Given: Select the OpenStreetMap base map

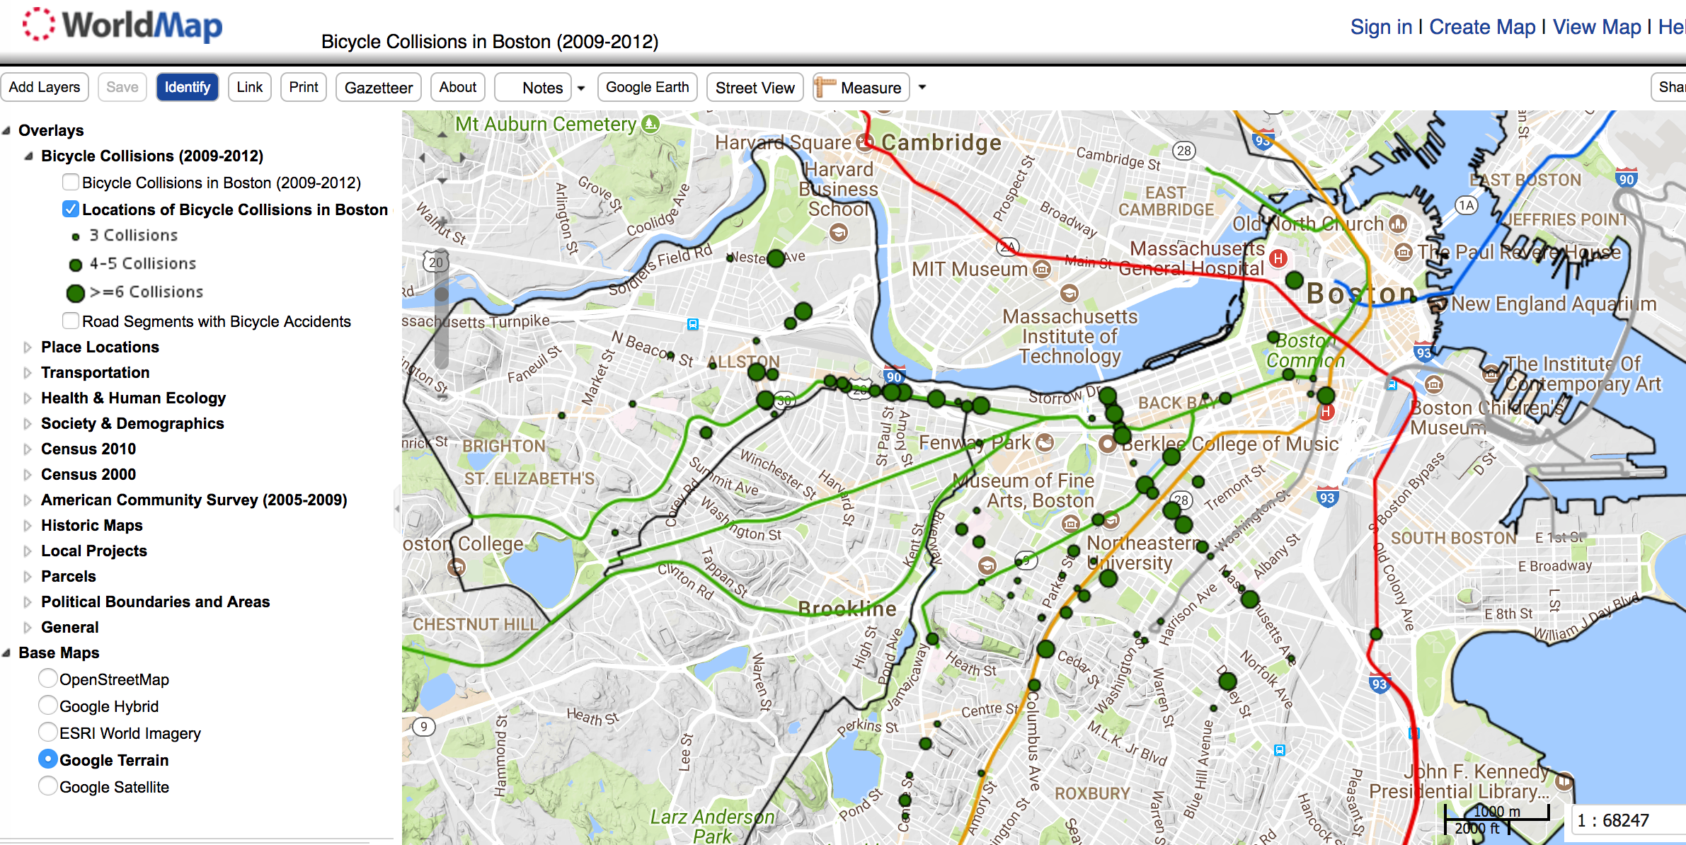Looking at the screenshot, I should pos(48,679).
